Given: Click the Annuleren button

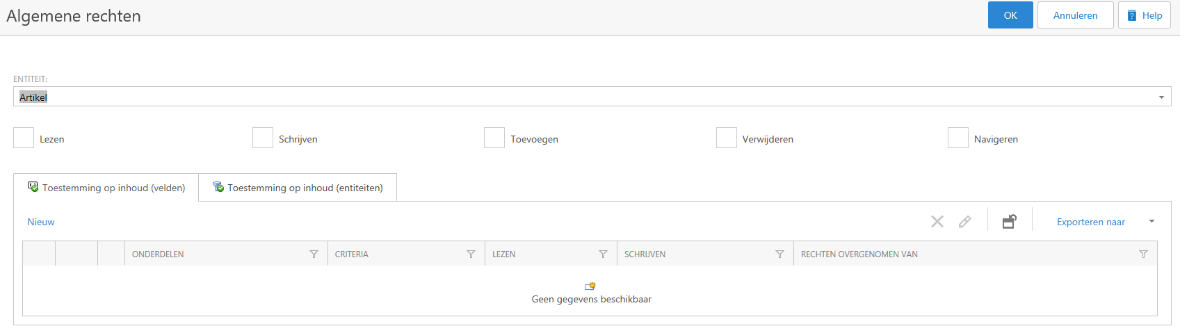Looking at the screenshot, I should (x=1075, y=15).
